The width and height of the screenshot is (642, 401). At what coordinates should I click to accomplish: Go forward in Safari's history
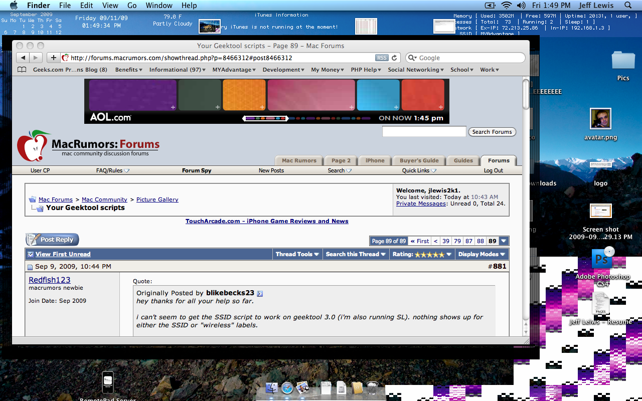tap(36, 58)
